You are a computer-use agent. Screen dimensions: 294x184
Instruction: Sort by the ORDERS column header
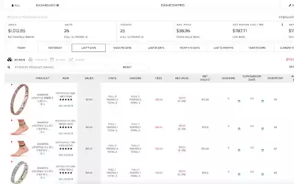tap(135, 78)
